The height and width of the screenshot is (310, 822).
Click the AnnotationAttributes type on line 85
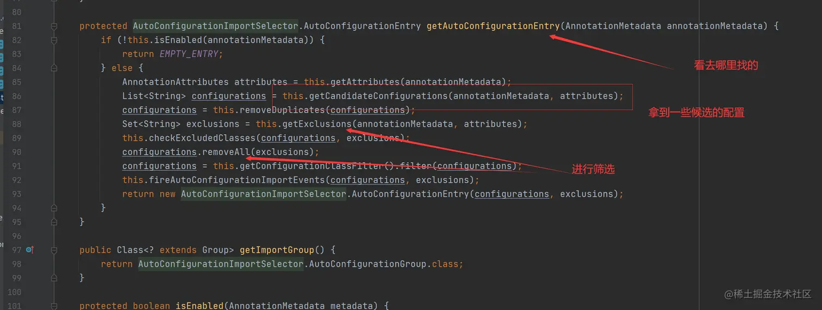pos(176,82)
